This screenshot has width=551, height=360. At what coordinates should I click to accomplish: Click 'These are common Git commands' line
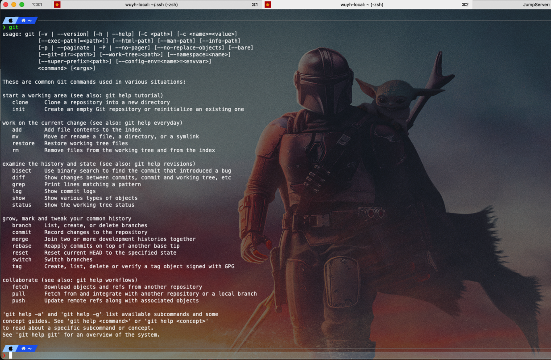(94, 82)
